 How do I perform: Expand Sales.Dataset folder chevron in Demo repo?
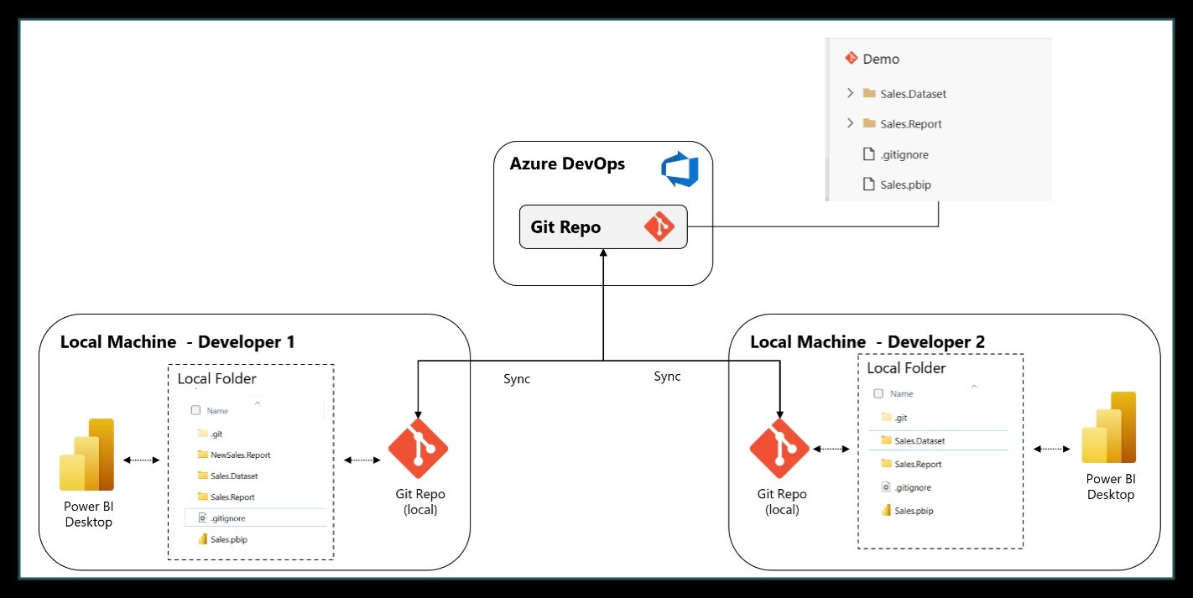pos(850,93)
